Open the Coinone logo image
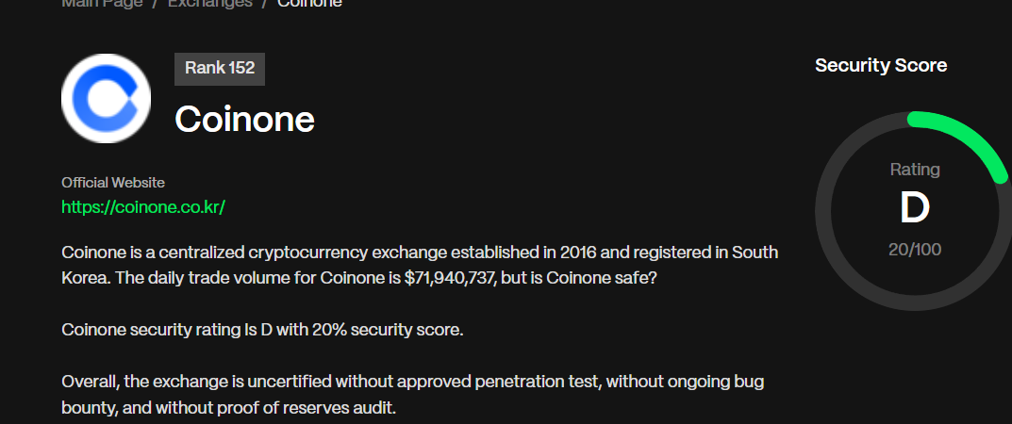Viewport: 1012px width, 424px height. (106, 98)
